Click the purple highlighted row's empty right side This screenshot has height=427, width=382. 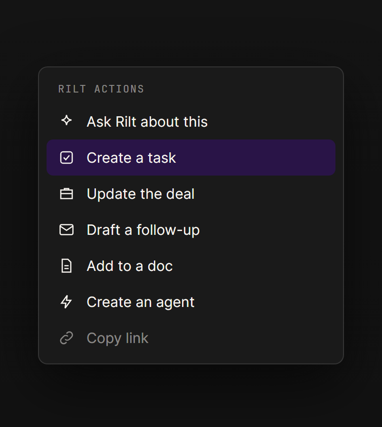point(256,158)
